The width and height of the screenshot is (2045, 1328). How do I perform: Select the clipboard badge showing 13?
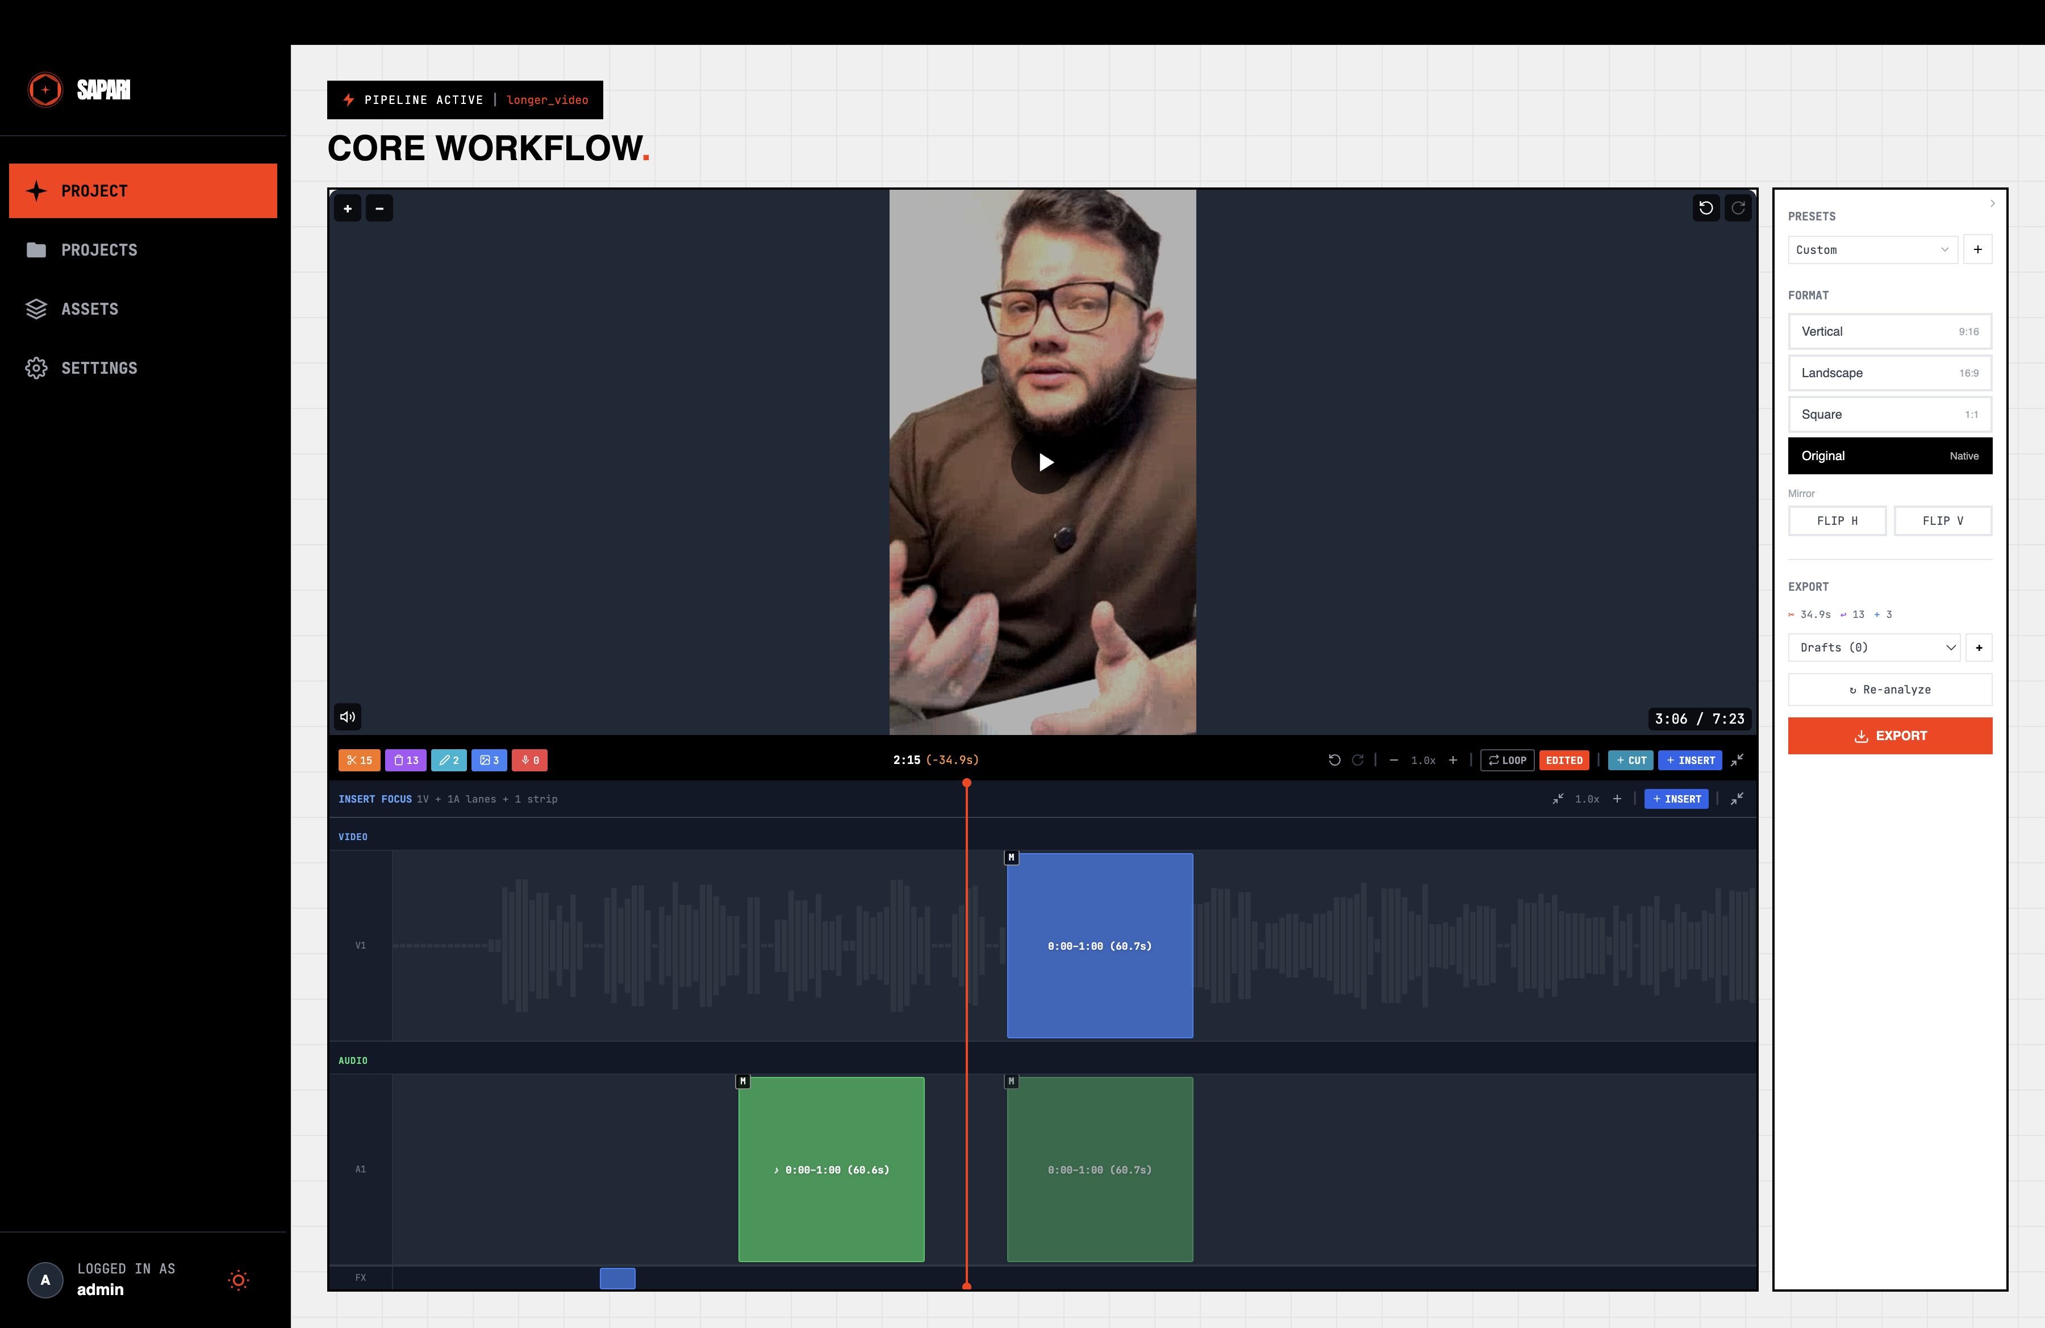406,759
